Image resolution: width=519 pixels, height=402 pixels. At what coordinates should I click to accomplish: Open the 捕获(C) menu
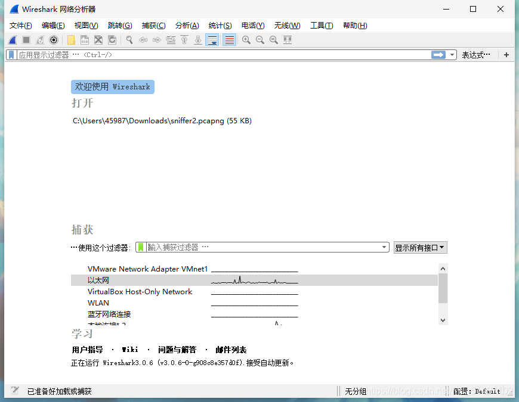tap(153, 26)
